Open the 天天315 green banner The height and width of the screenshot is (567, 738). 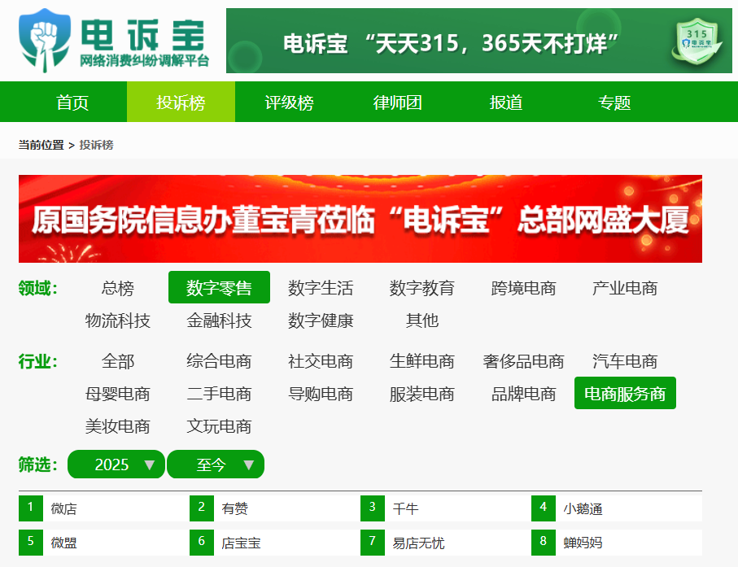[478, 41]
